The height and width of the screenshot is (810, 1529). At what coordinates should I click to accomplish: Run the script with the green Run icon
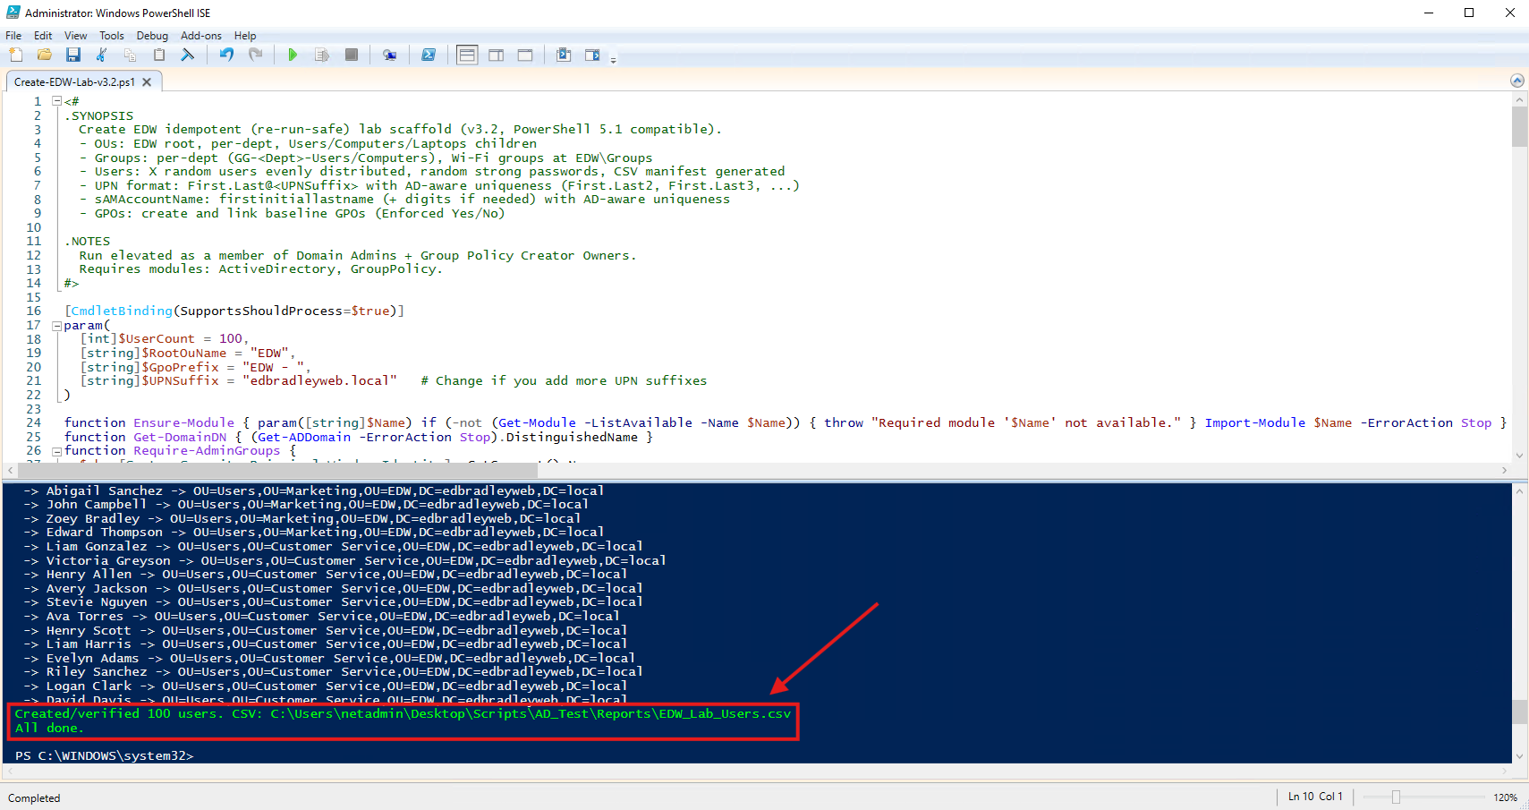click(293, 55)
